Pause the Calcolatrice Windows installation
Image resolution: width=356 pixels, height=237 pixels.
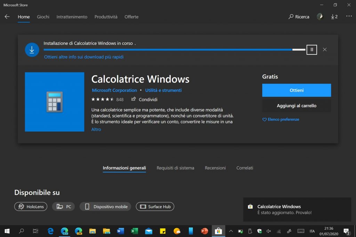click(x=311, y=50)
